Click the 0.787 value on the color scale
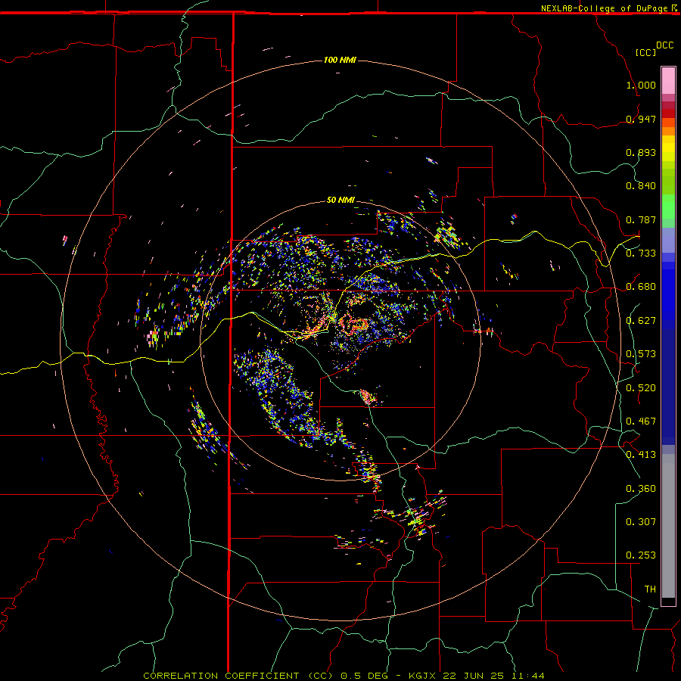 tap(641, 219)
